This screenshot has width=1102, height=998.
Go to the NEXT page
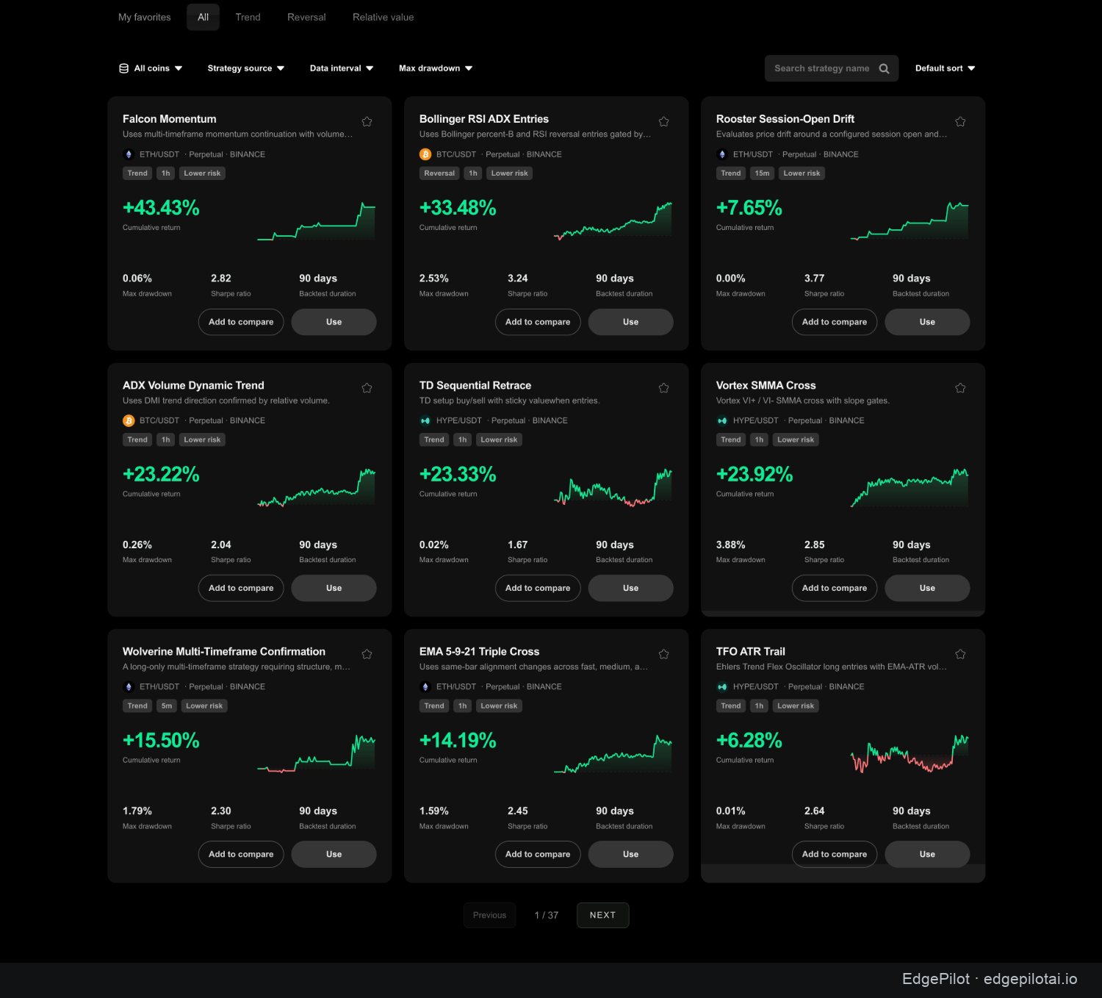[602, 915]
